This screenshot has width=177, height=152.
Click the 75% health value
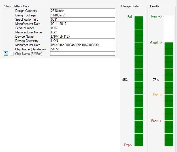tap(156, 80)
